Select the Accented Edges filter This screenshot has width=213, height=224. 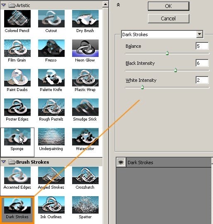coord(17,175)
